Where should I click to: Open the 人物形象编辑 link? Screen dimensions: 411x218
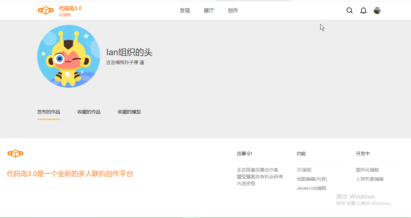coord(370,179)
